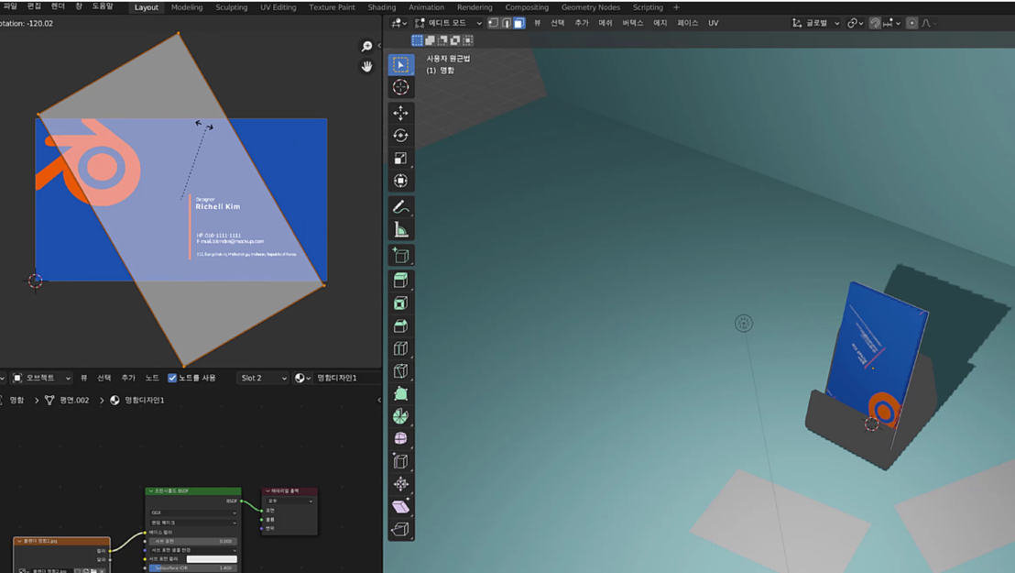Set selection mode to intersect
This screenshot has width=1015, height=573.
pos(468,40)
